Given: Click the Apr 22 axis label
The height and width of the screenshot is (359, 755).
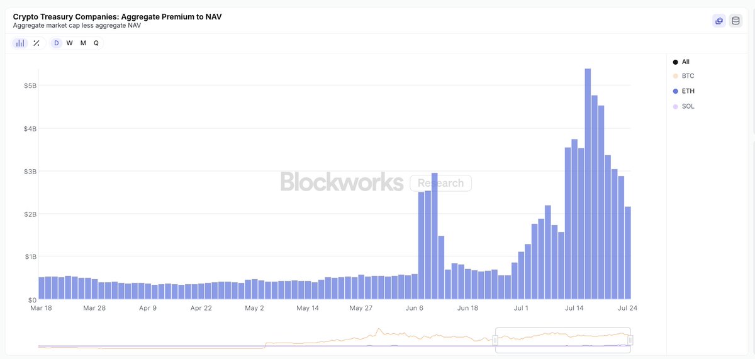Looking at the screenshot, I should tap(201, 308).
